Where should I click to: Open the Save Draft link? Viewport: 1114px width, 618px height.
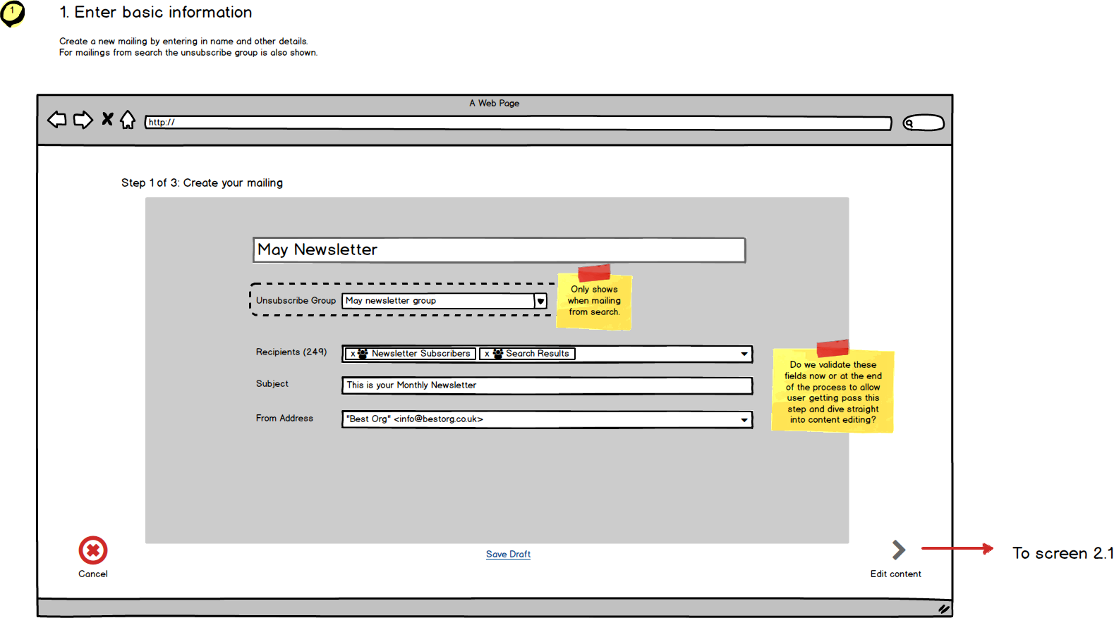[x=508, y=555]
